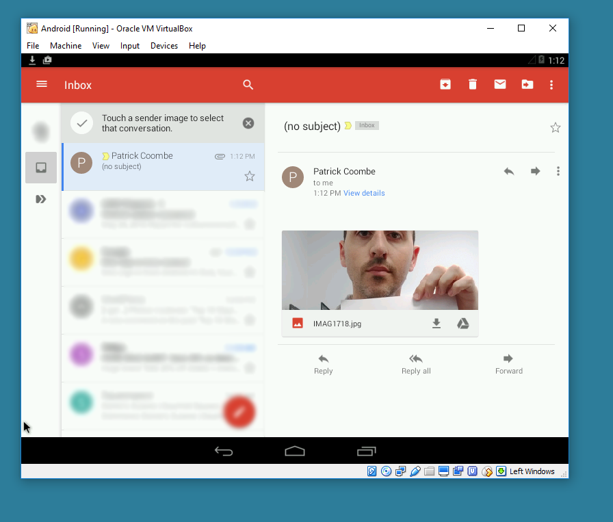Click Forward below the message
Image resolution: width=613 pixels, height=522 pixels.
pyautogui.click(x=508, y=365)
